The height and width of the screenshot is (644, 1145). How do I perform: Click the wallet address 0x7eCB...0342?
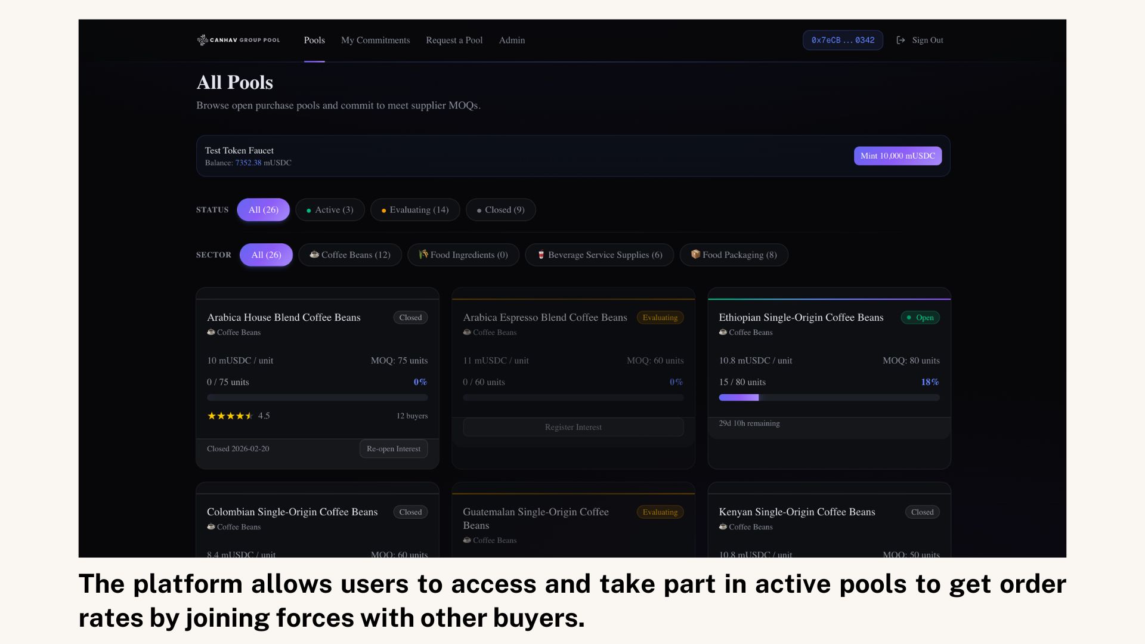tap(842, 40)
